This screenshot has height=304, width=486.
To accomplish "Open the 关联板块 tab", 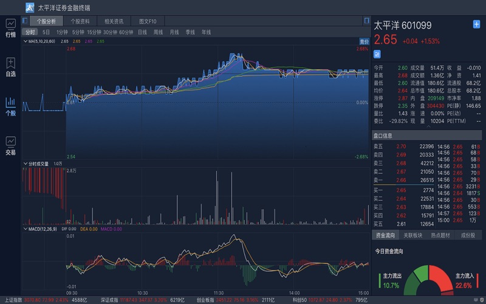I will pyautogui.click(x=413, y=235).
